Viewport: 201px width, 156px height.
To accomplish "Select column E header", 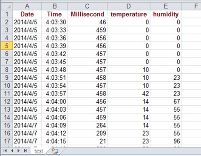I will (x=166, y=6).
